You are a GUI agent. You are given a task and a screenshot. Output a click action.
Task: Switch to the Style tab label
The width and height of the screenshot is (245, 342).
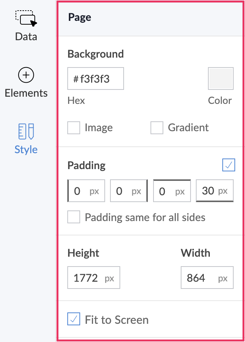click(x=26, y=149)
